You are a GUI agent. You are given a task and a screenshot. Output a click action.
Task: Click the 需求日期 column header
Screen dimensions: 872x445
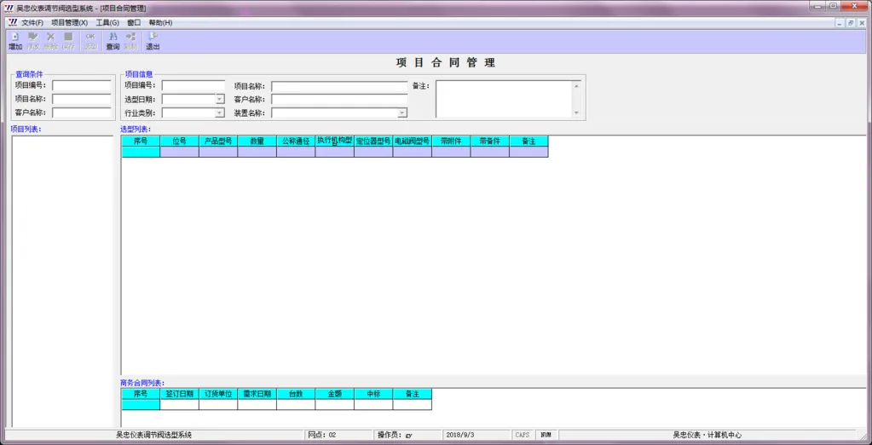257,394
